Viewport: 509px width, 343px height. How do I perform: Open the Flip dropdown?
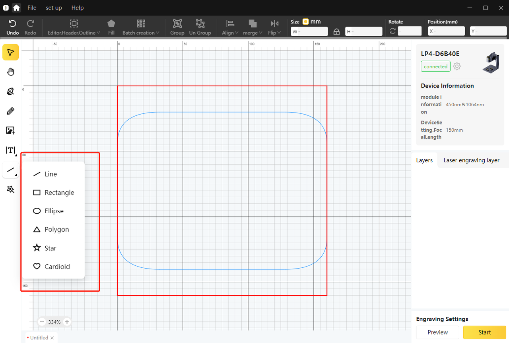(274, 27)
